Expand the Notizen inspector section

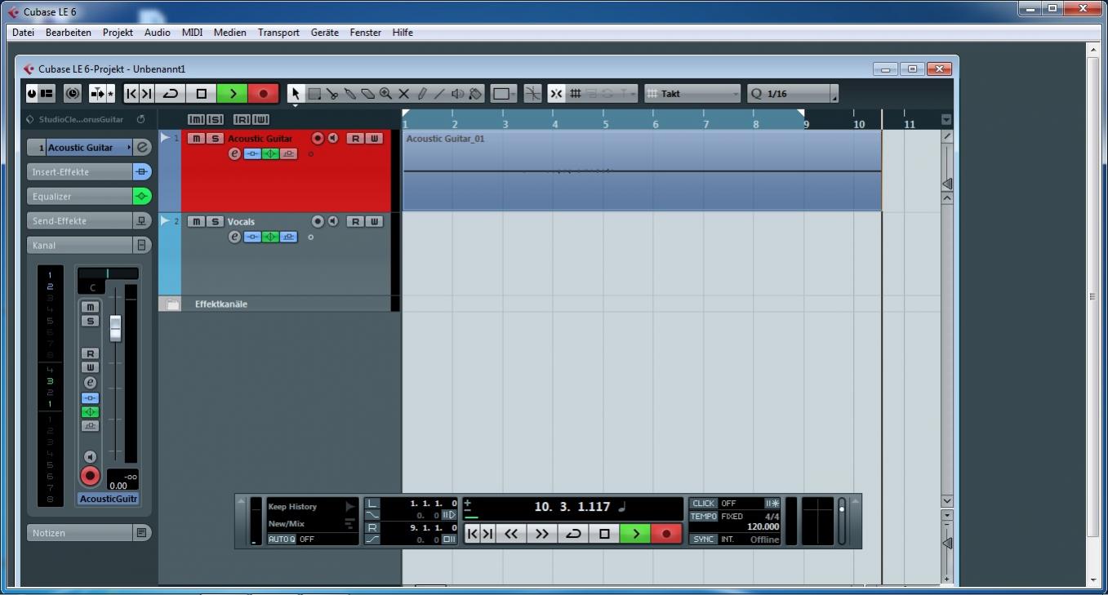(80, 533)
